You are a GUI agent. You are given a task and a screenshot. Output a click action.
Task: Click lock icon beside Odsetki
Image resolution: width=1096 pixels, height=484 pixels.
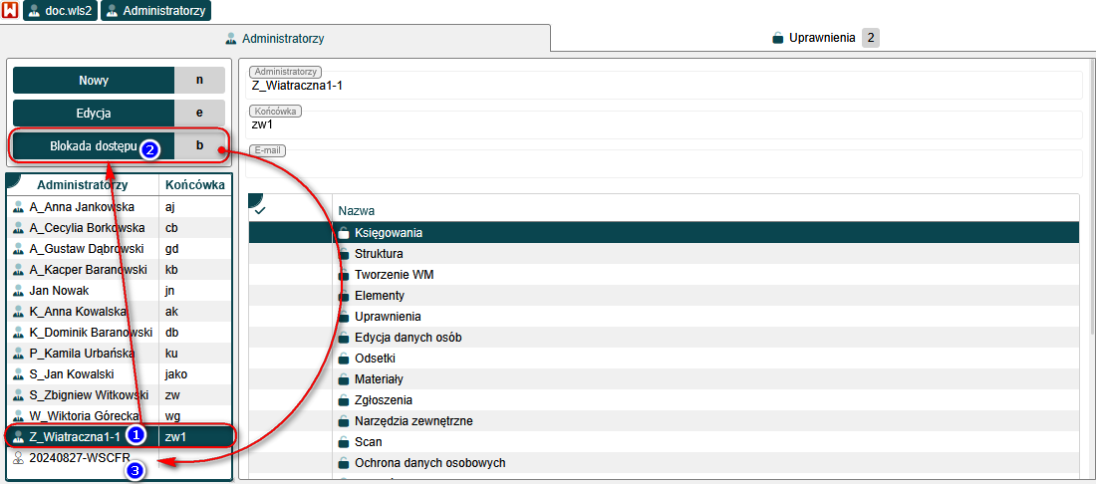click(343, 359)
